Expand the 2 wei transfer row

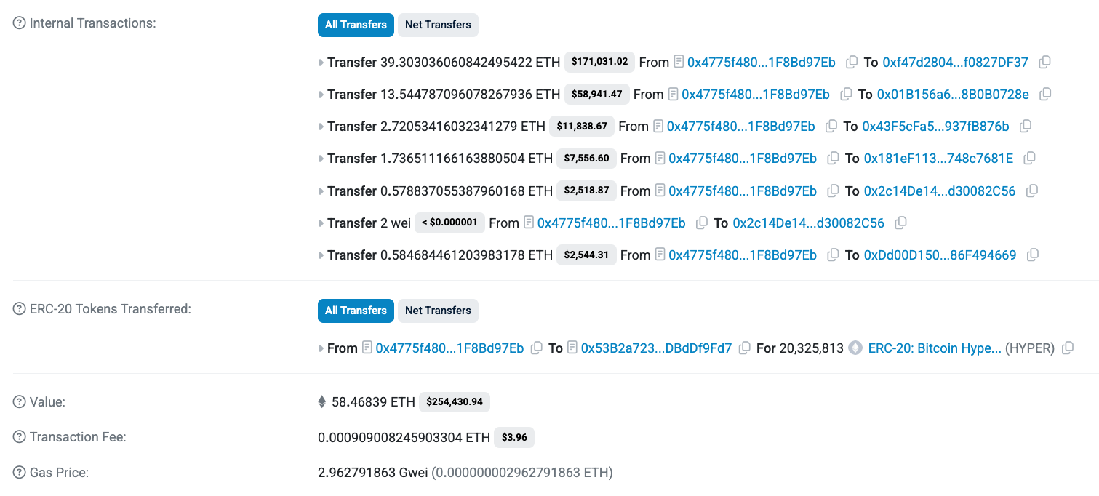[321, 223]
